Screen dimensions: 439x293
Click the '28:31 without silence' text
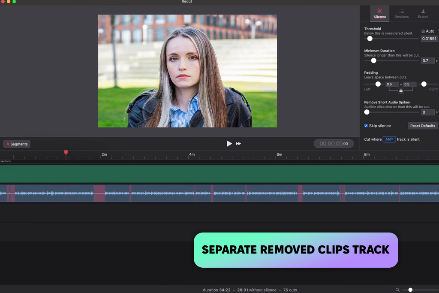coord(257,290)
